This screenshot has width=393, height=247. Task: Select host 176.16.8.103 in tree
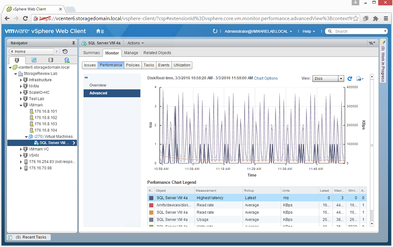[46, 124]
